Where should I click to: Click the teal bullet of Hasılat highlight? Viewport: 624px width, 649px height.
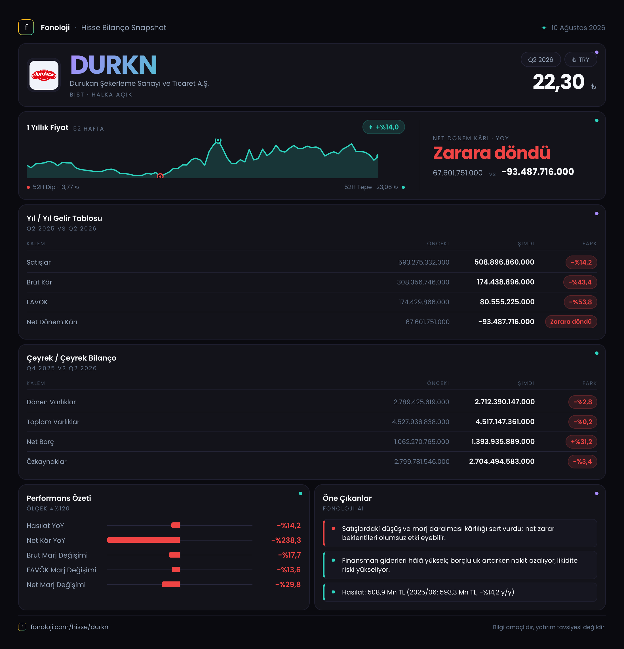point(333,592)
